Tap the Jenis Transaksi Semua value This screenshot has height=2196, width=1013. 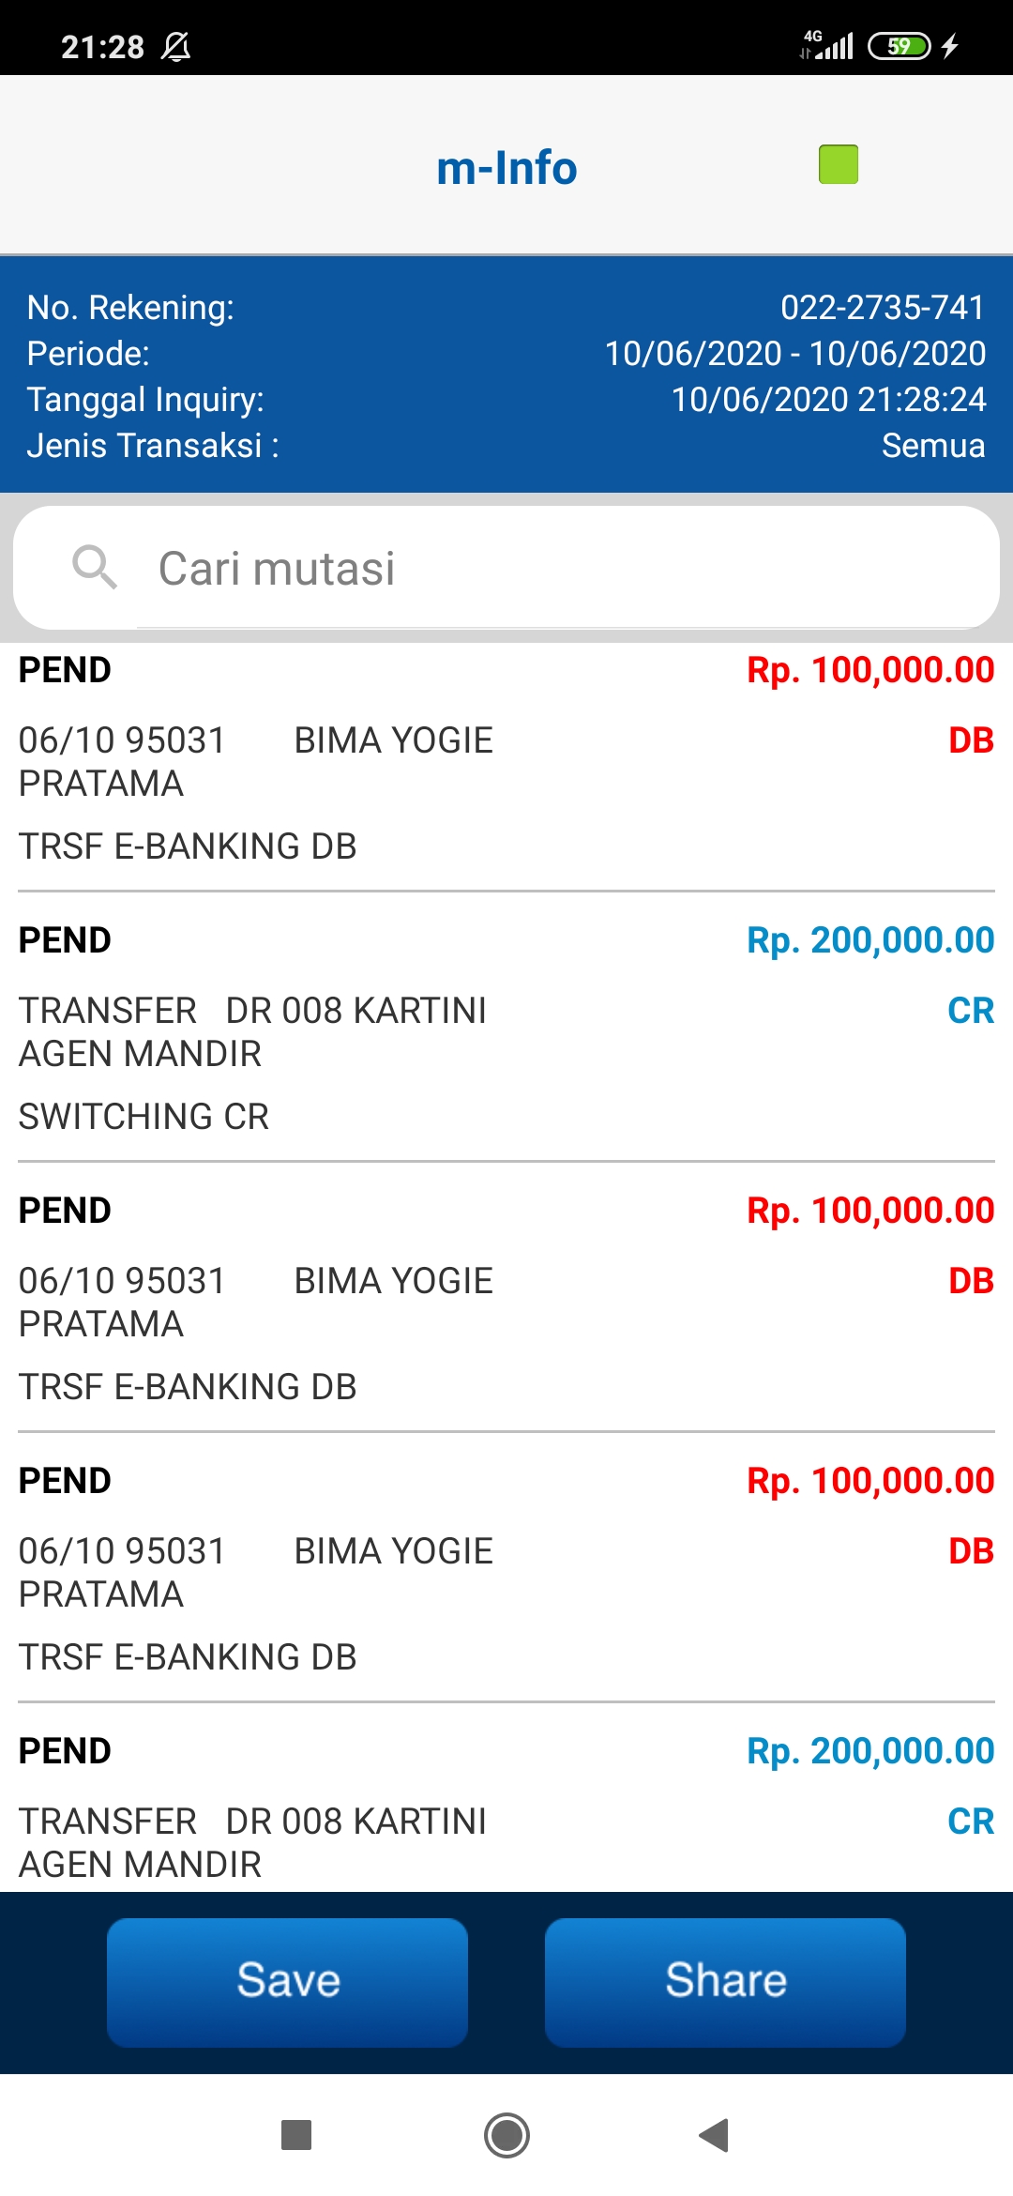(x=932, y=446)
